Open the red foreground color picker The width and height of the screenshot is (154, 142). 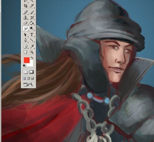[x=27, y=60]
